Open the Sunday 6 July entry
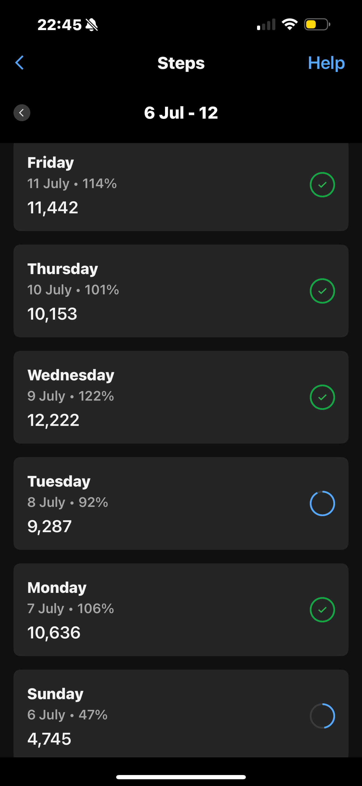This screenshot has width=362, height=786. (x=181, y=713)
